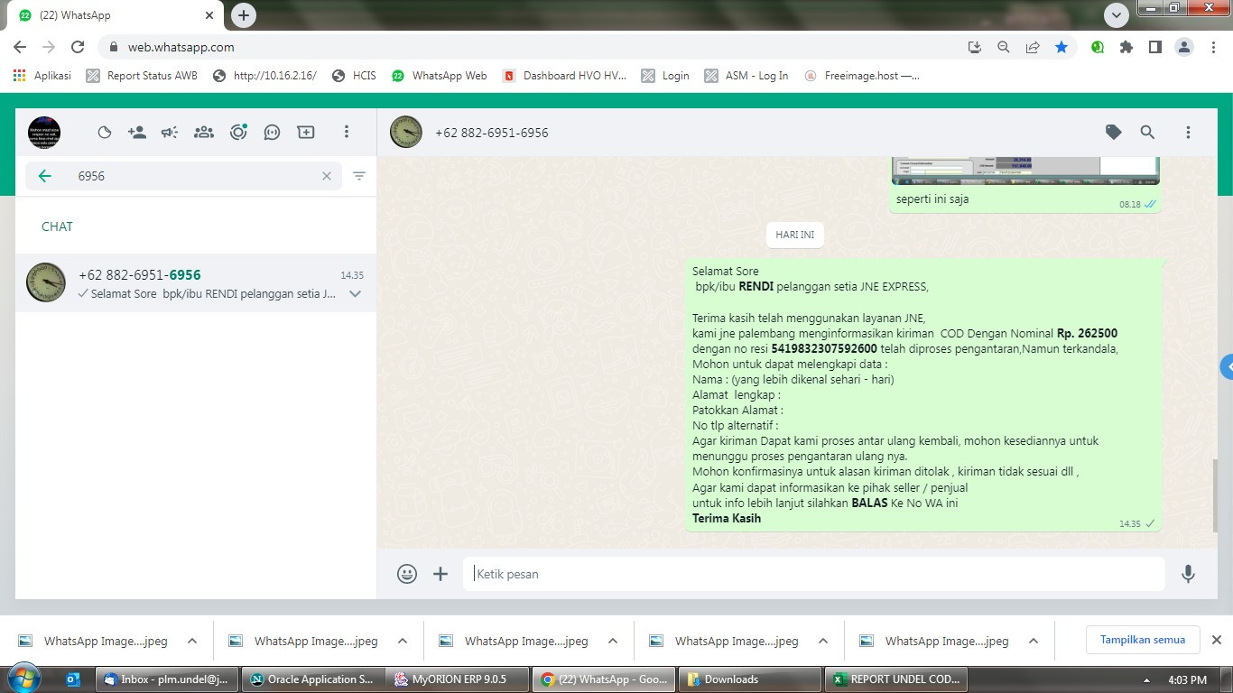Image resolution: width=1233 pixels, height=693 pixels.
Task: Open the Communities three-people icon
Action: click(204, 133)
